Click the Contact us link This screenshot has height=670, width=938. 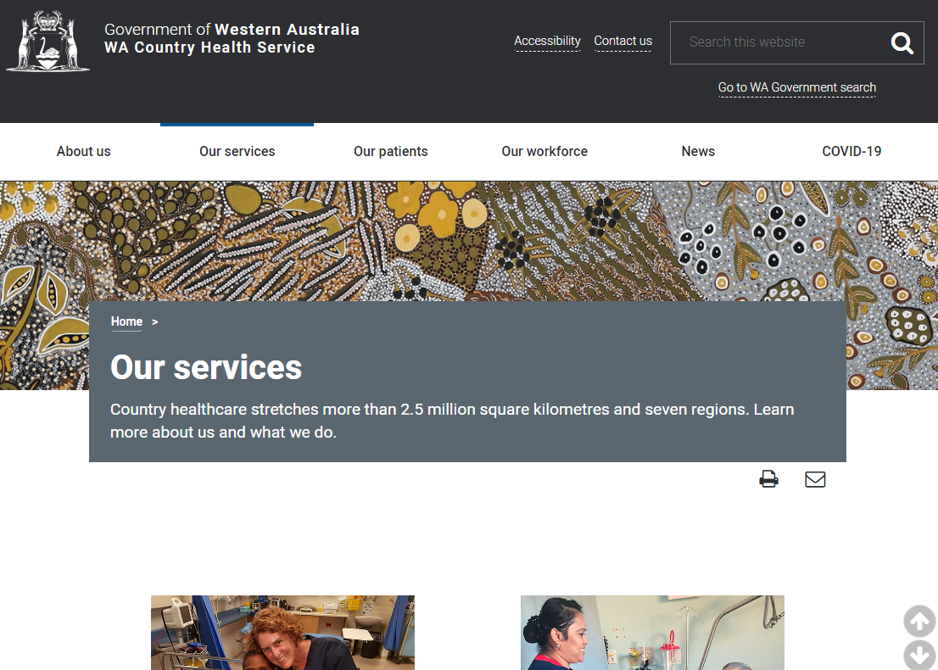click(x=623, y=41)
